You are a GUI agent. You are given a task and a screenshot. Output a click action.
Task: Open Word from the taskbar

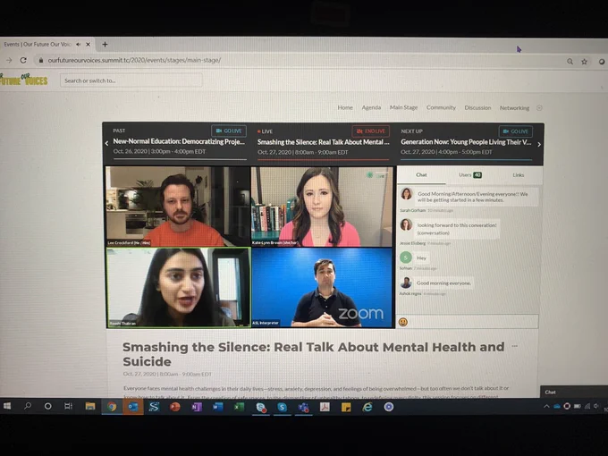pos(217,407)
